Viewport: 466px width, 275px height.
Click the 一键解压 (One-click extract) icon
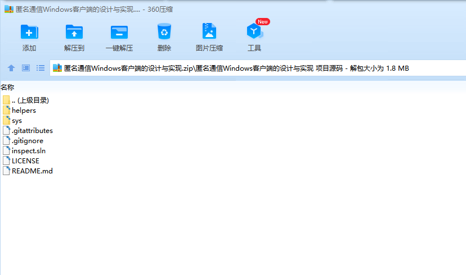pyautogui.click(x=119, y=32)
